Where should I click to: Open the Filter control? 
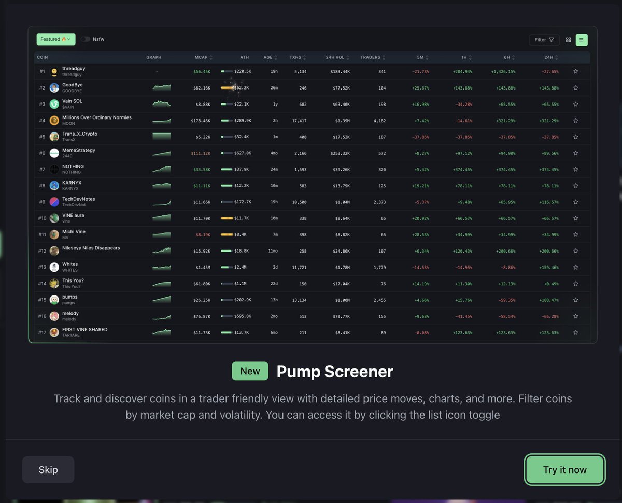544,40
